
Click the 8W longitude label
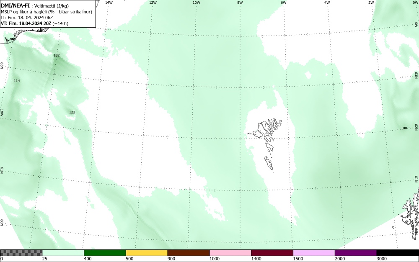coord(240,3)
